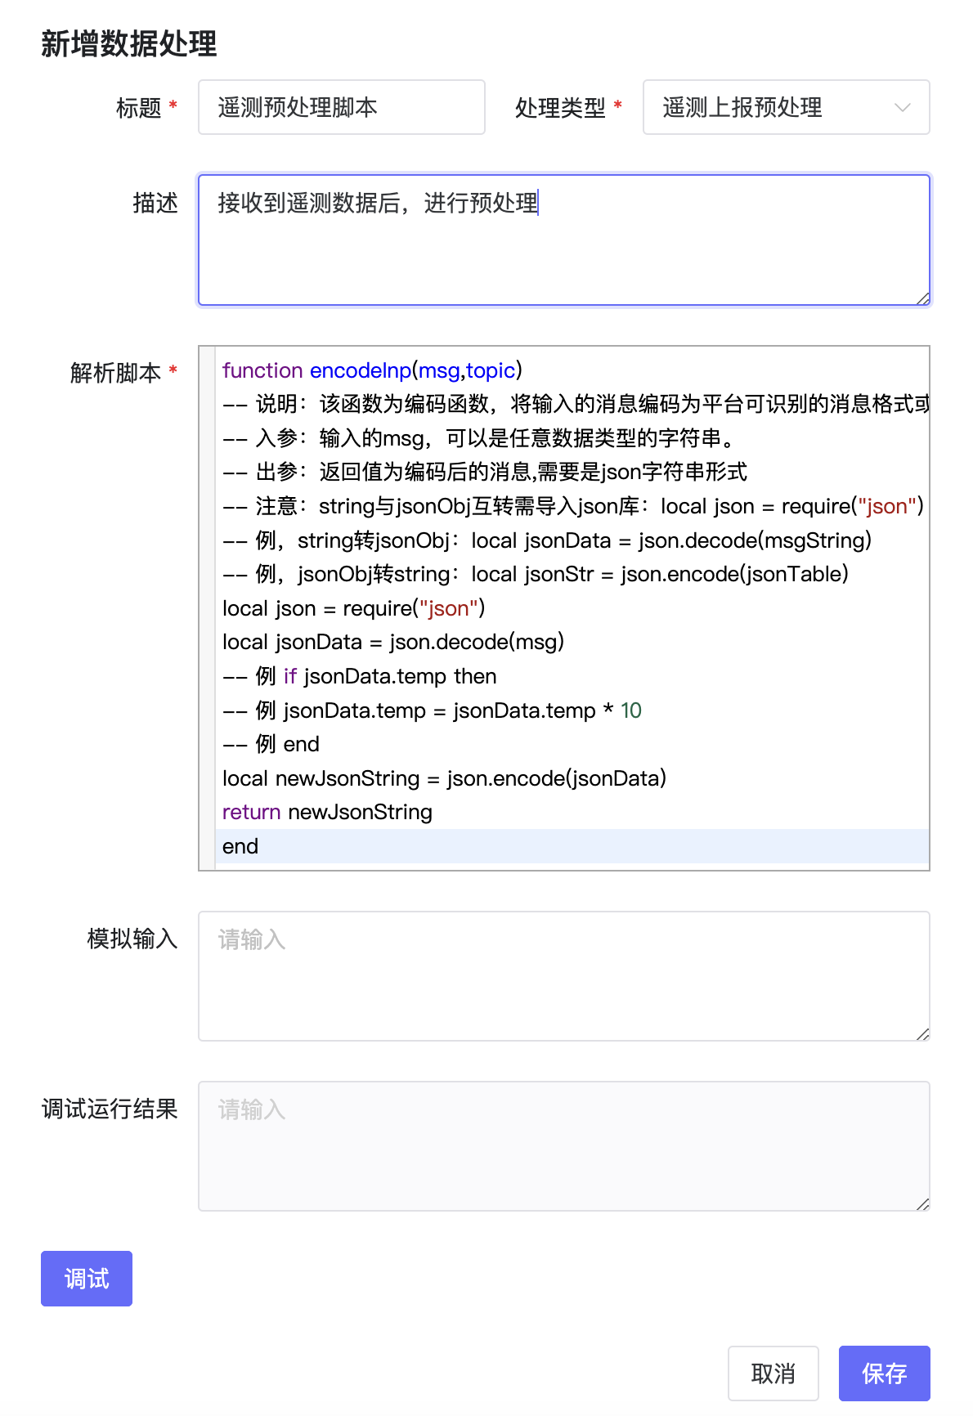Click the 模拟输入 textarea resize handle

(923, 1034)
